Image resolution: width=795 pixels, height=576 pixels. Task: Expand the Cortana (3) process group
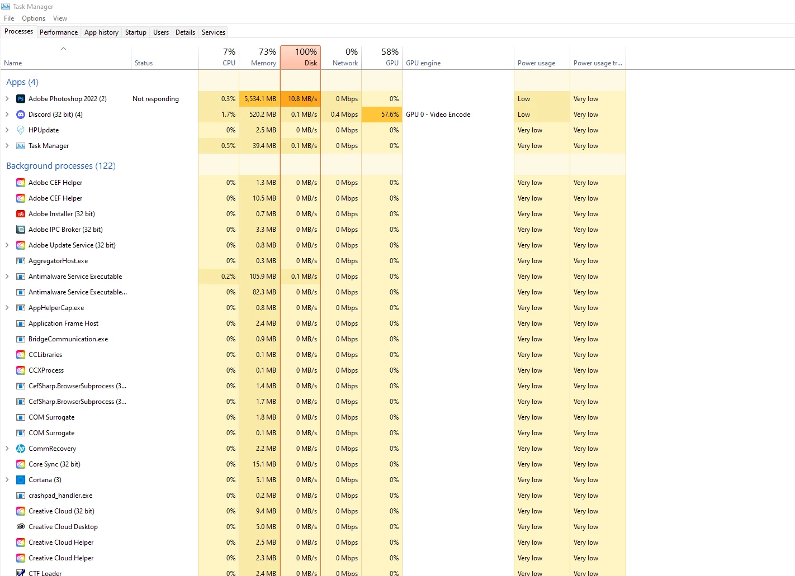(x=7, y=480)
